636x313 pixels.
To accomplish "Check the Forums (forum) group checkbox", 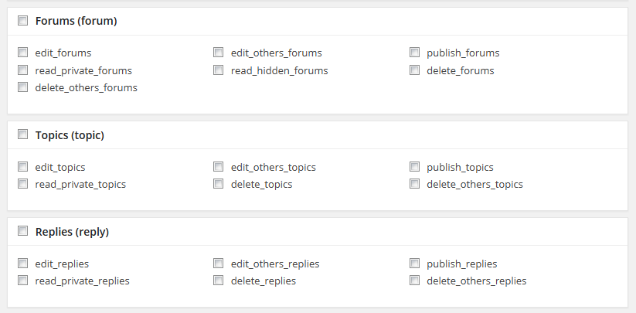I will click(22, 20).
